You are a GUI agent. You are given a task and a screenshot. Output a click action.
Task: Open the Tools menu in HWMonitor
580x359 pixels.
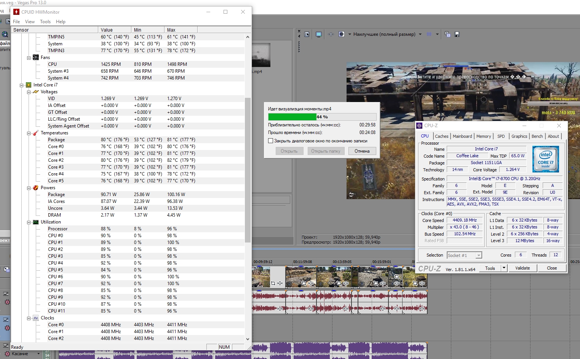point(45,22)
